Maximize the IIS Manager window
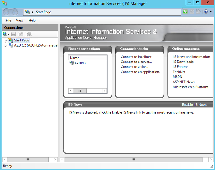This screenshot has width=215, height=170. pos(198,3)
